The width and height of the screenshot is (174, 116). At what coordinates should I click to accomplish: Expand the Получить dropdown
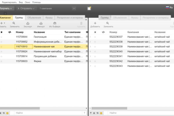7,8
